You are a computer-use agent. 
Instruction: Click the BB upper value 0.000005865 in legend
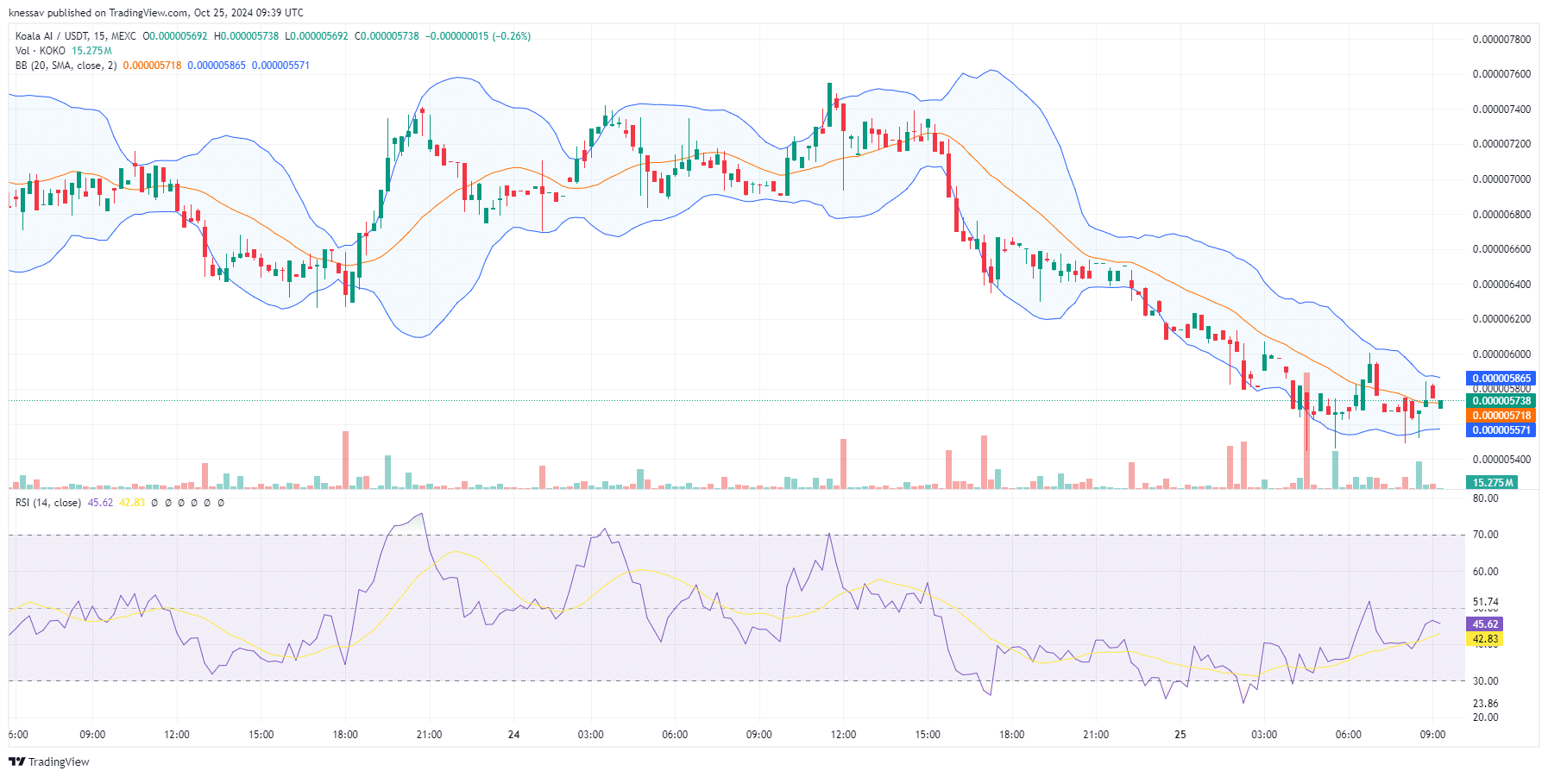tap(217, 66)
